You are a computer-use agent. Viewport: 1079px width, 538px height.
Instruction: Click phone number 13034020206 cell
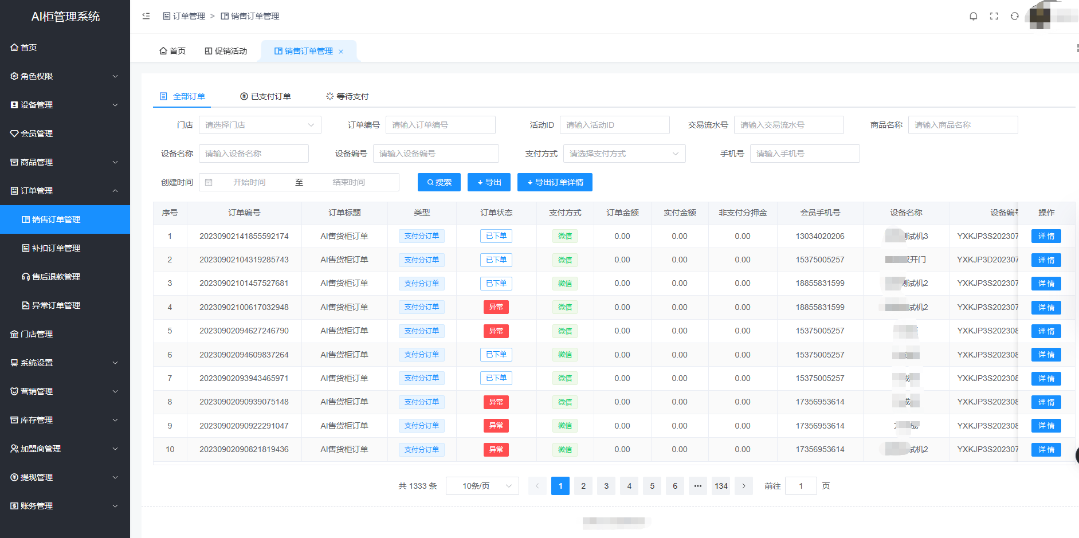[x=820, y=236]
